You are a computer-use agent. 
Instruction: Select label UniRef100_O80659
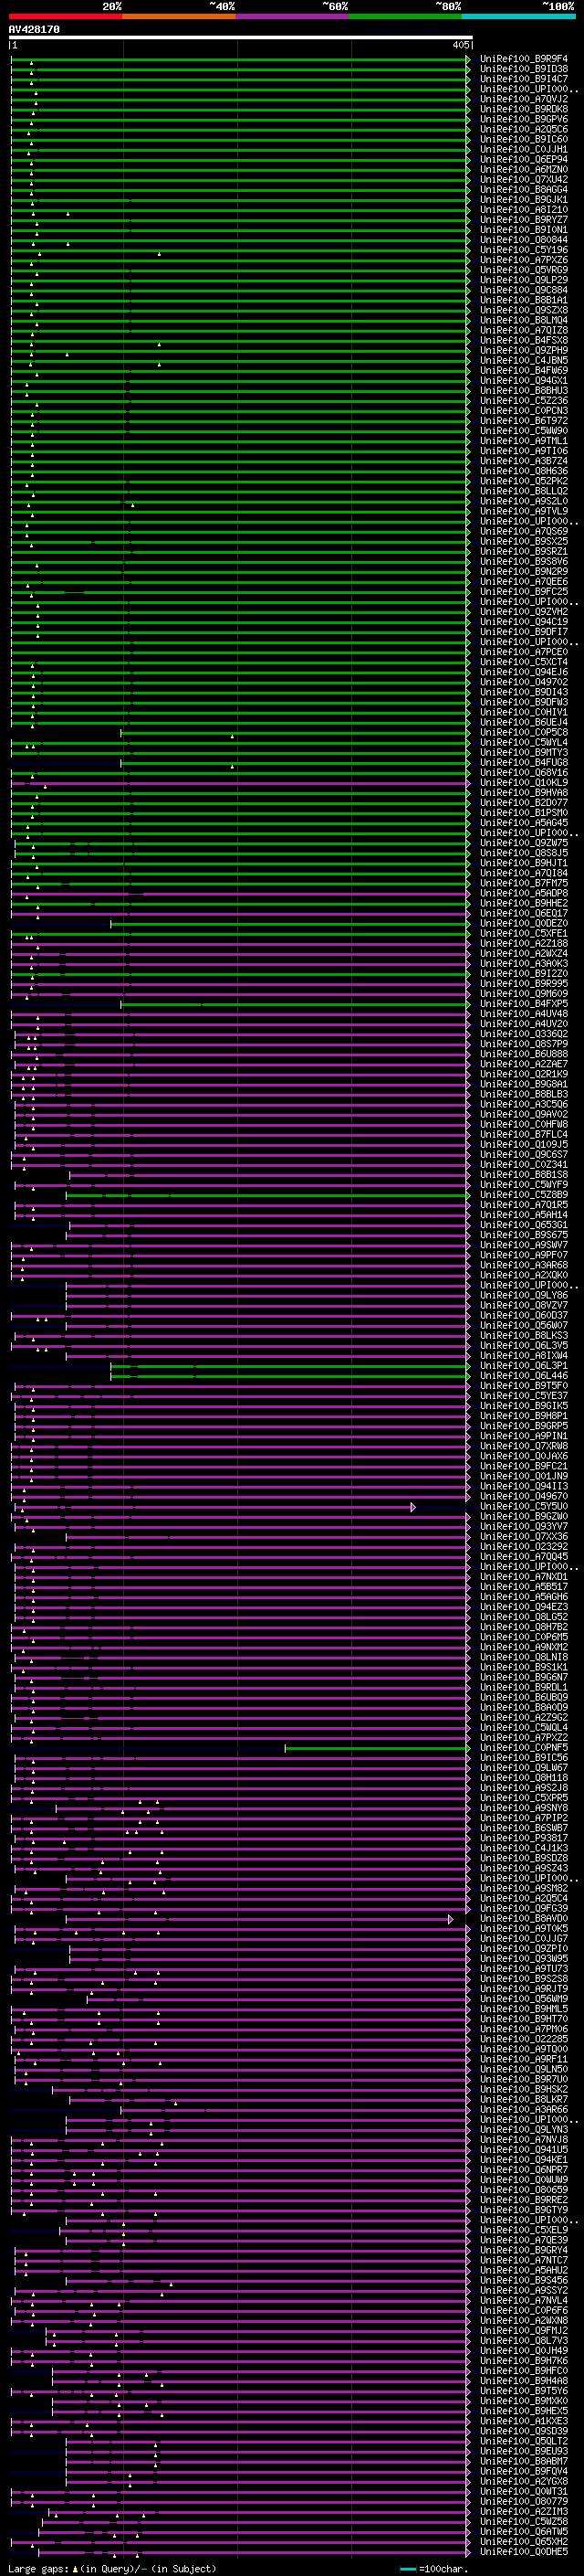[524, 2190]
